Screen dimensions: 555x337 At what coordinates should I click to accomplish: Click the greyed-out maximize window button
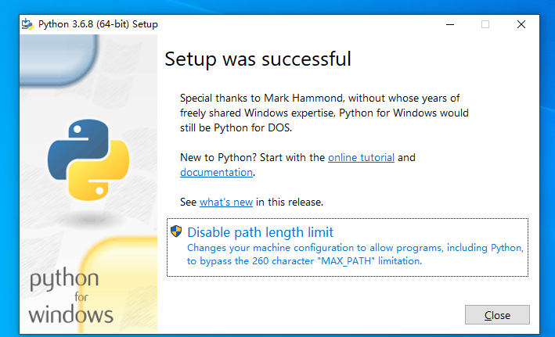pos(485,24)
